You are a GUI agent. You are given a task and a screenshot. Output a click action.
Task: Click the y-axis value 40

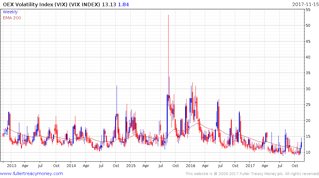[308, 57]
